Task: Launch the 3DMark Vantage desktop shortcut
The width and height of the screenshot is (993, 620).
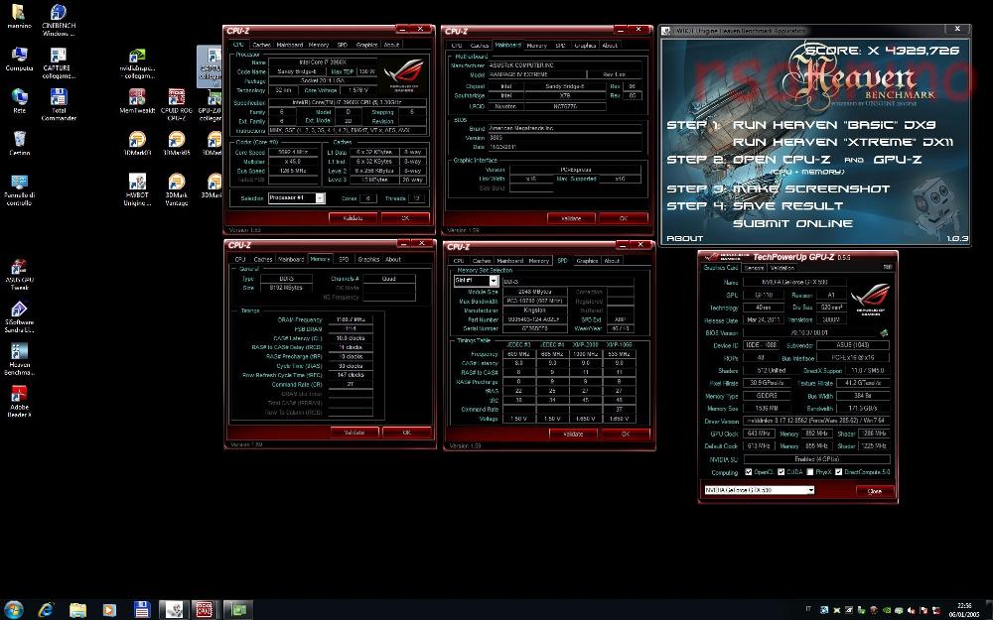Action: pyautogui.click(x=176, y=189)
